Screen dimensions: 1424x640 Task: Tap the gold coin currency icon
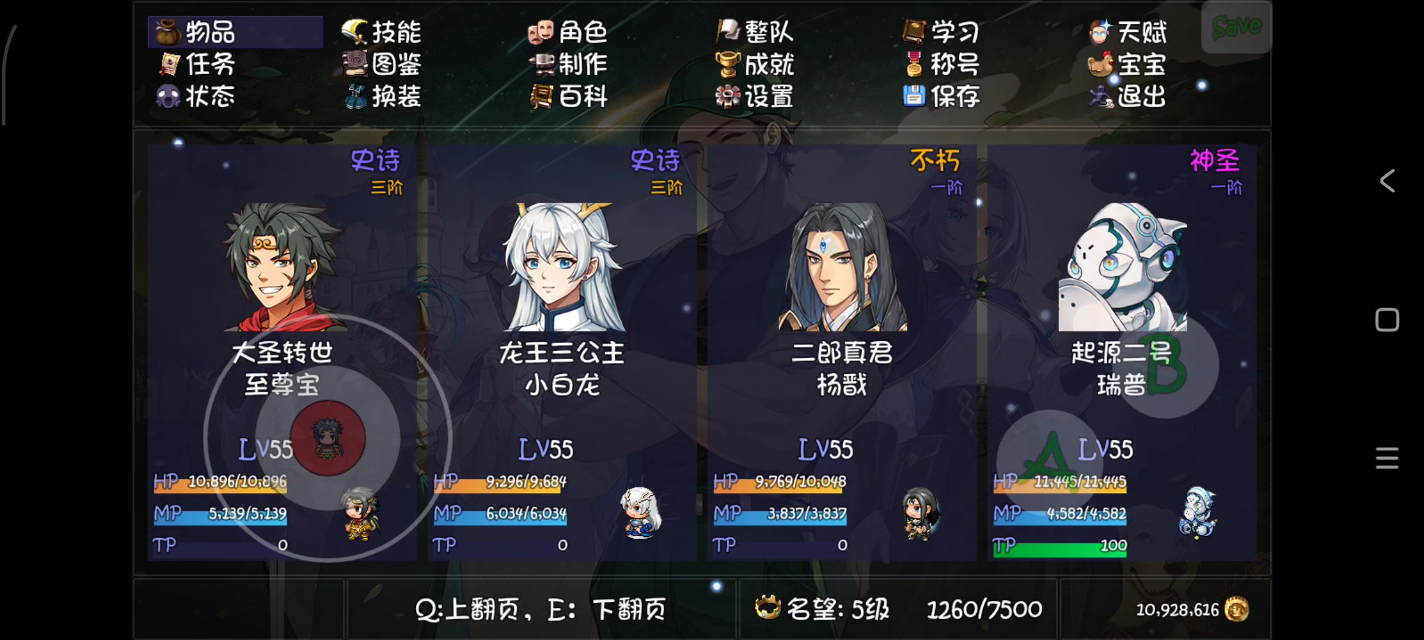point(1237,609)
